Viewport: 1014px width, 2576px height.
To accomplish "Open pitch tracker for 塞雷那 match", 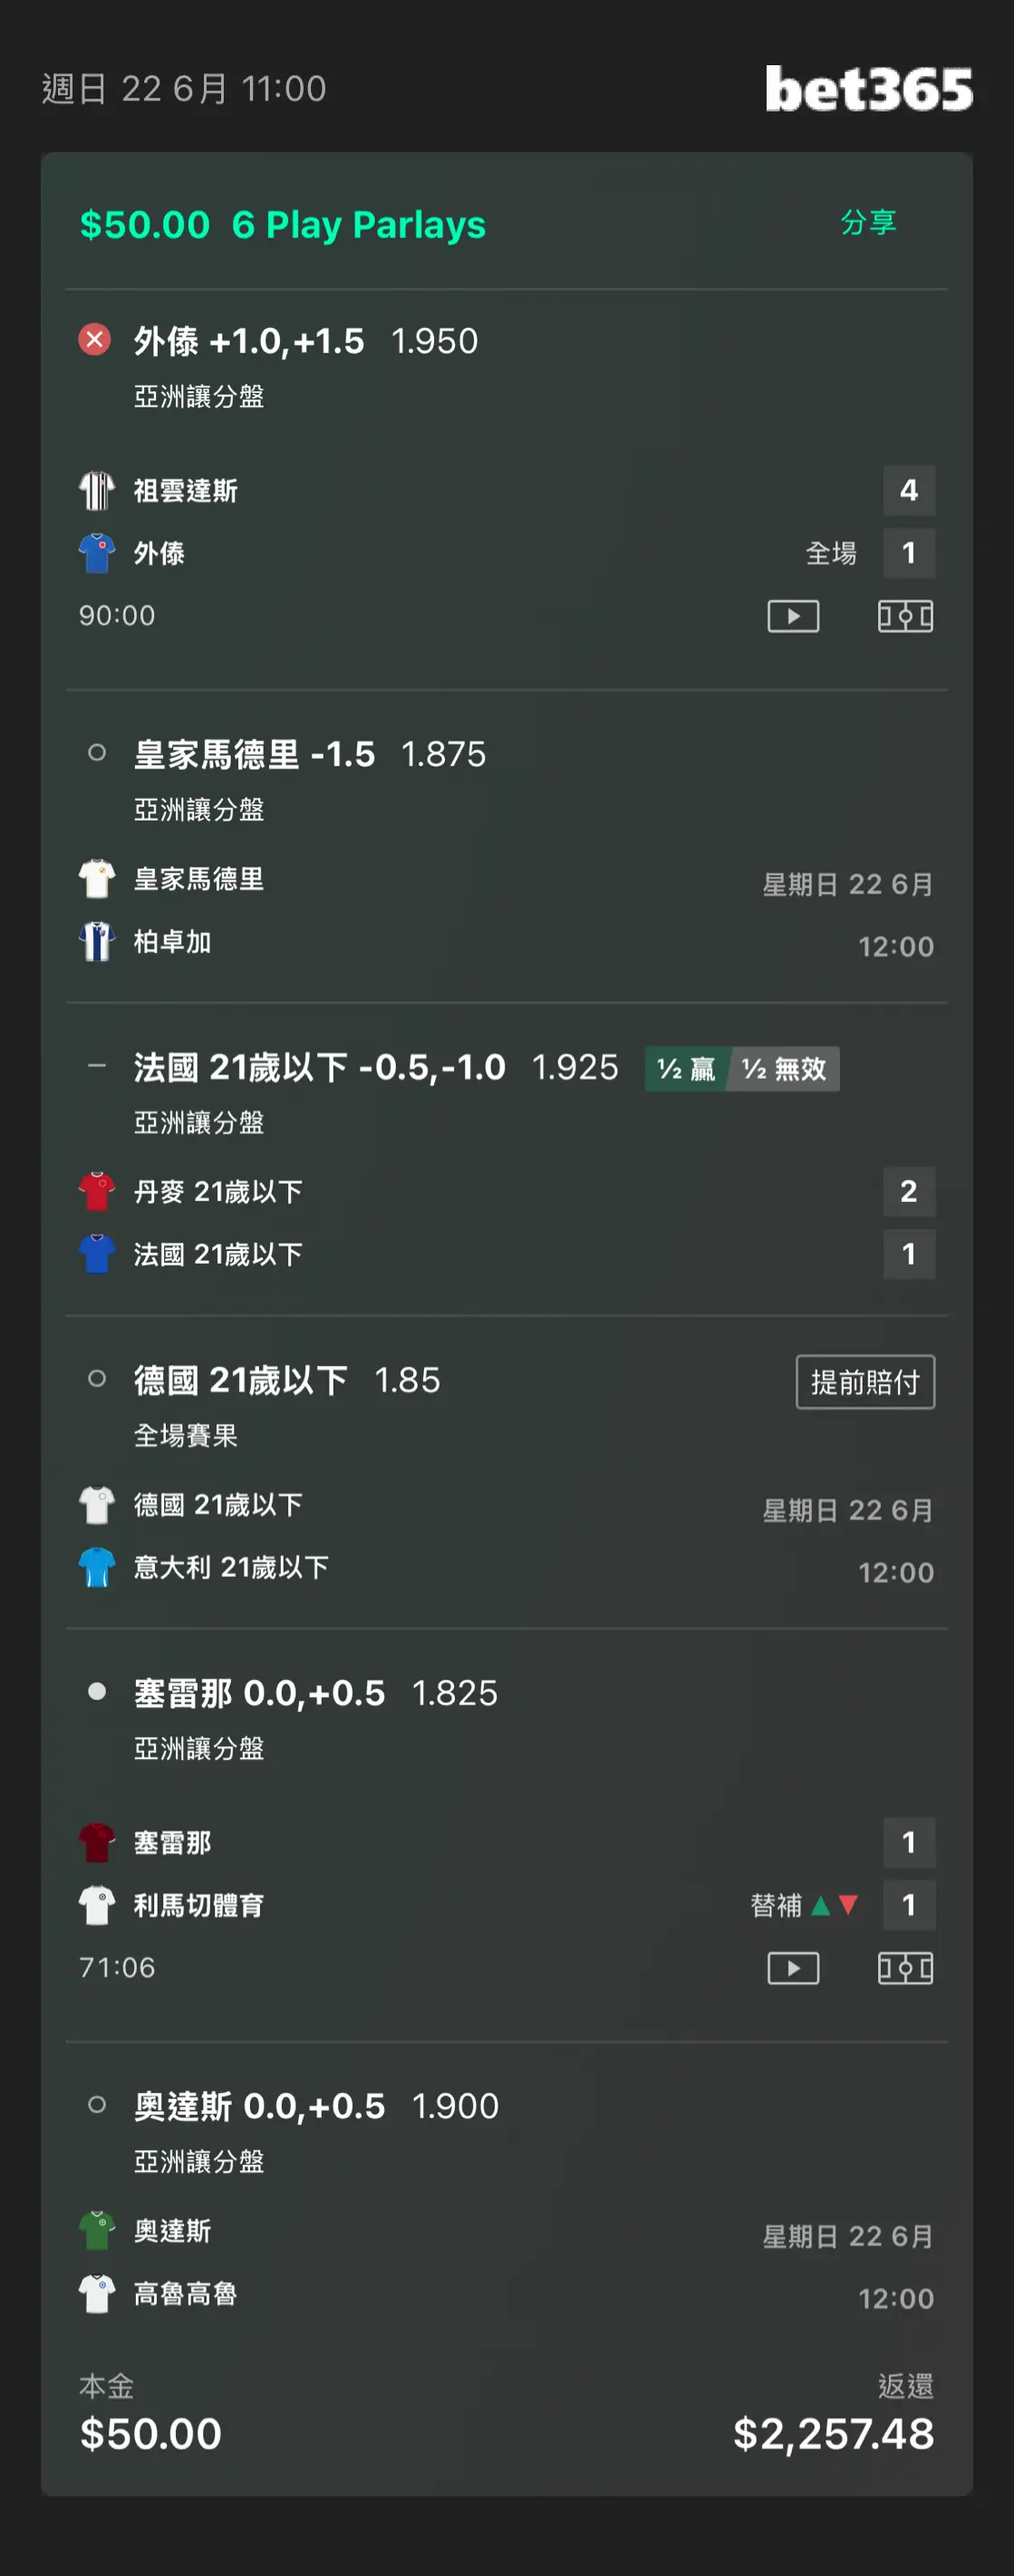I will (905, 1968).
